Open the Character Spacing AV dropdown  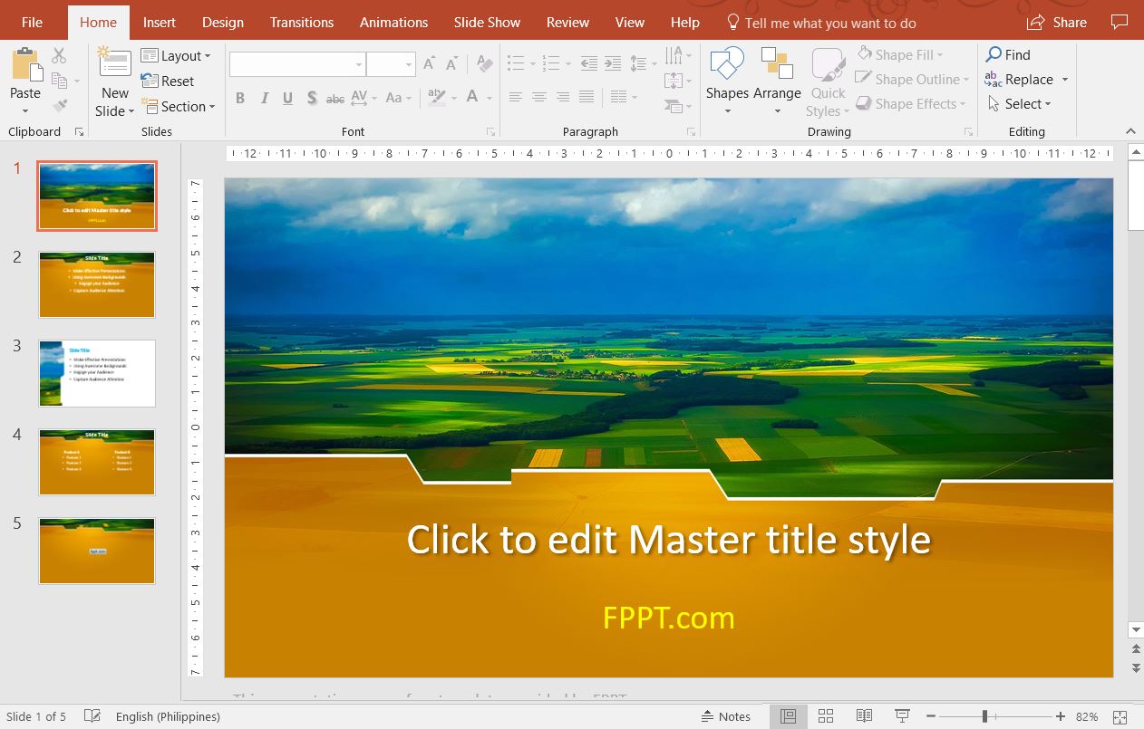tap(363, 97)
